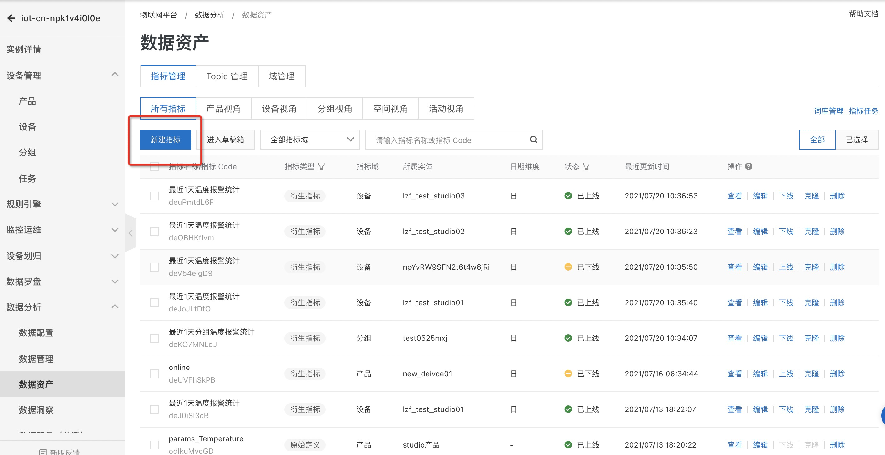
Task: Open the 全部指标域 dropdown
Action: (310, 140)
